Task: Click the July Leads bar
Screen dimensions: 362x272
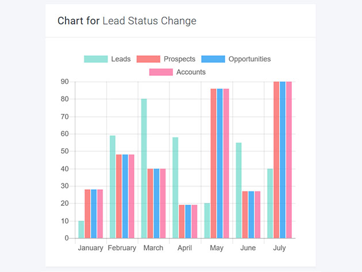Action: tap(270, 203)
